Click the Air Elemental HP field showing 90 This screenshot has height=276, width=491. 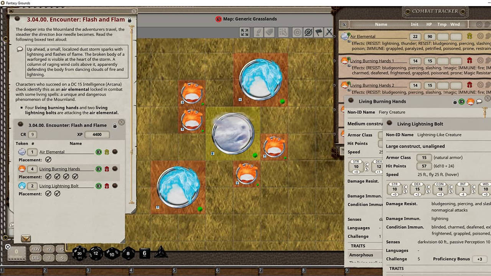pyautogui.click(x=430, y=37)
